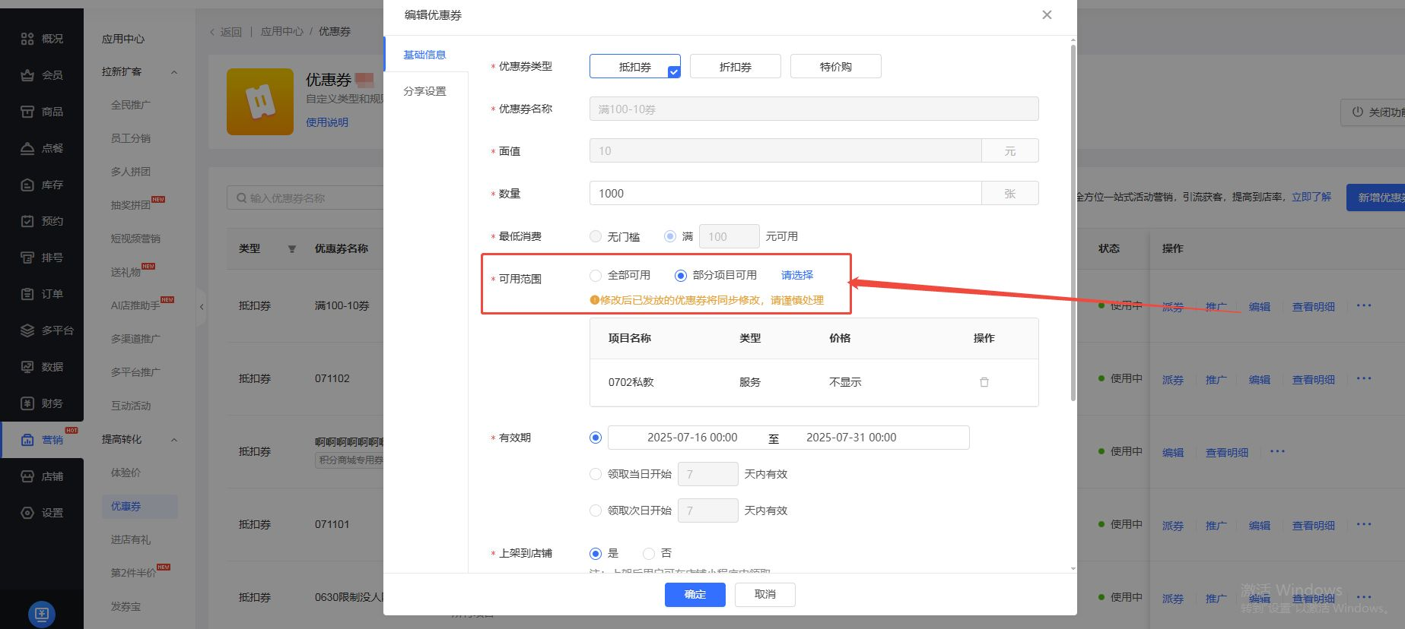Click the dialog's vertical scrollbar
Image resolution: width=1405 pixels, height=629 pixels.
coord(1073,220)
